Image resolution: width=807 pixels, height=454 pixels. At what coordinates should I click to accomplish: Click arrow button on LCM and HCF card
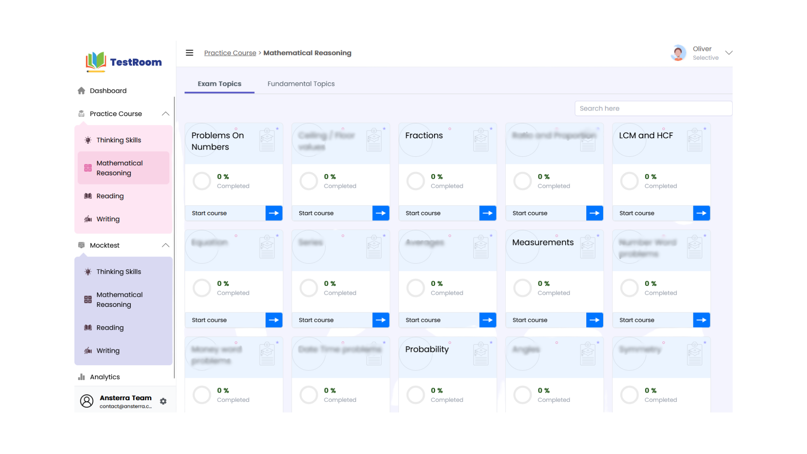click(702, 213)
